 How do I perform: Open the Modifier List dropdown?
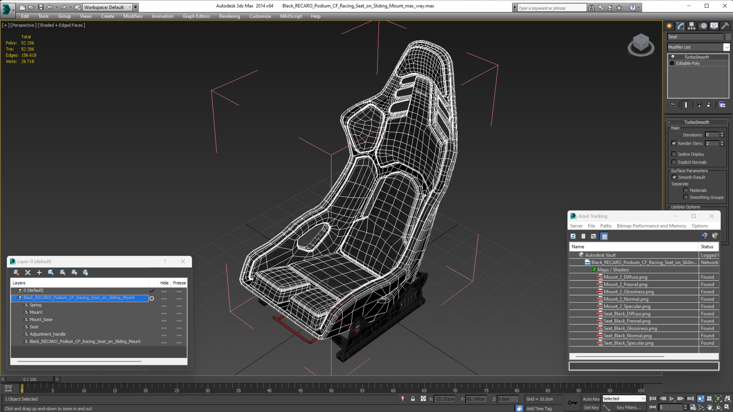coord(727,47)
